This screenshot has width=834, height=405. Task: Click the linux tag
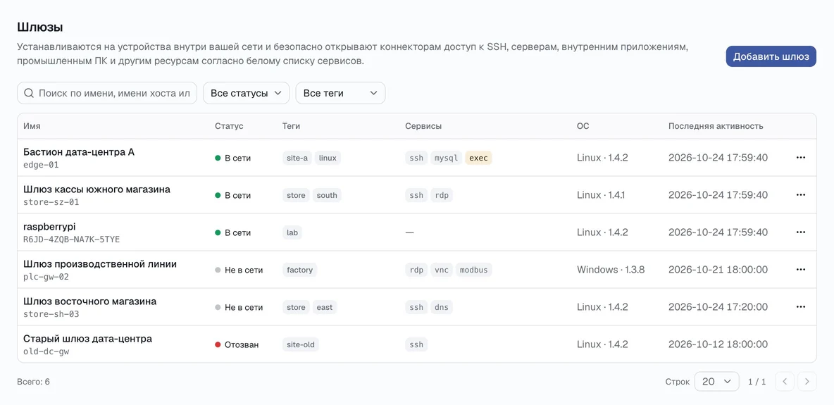[x=328, y=158]
